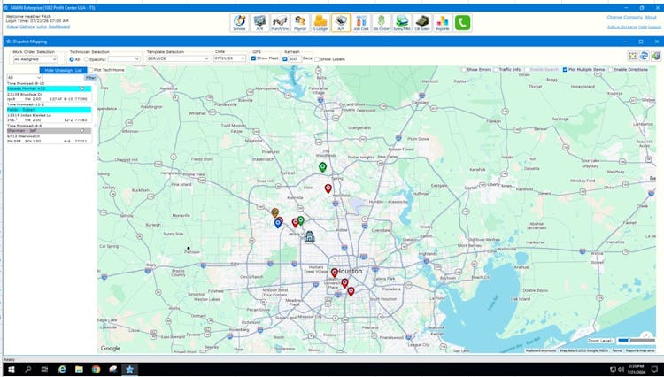Toggle the Show Fleet checkbox
This screenshot has width=664, height=377.
click(x=254, y=58)
